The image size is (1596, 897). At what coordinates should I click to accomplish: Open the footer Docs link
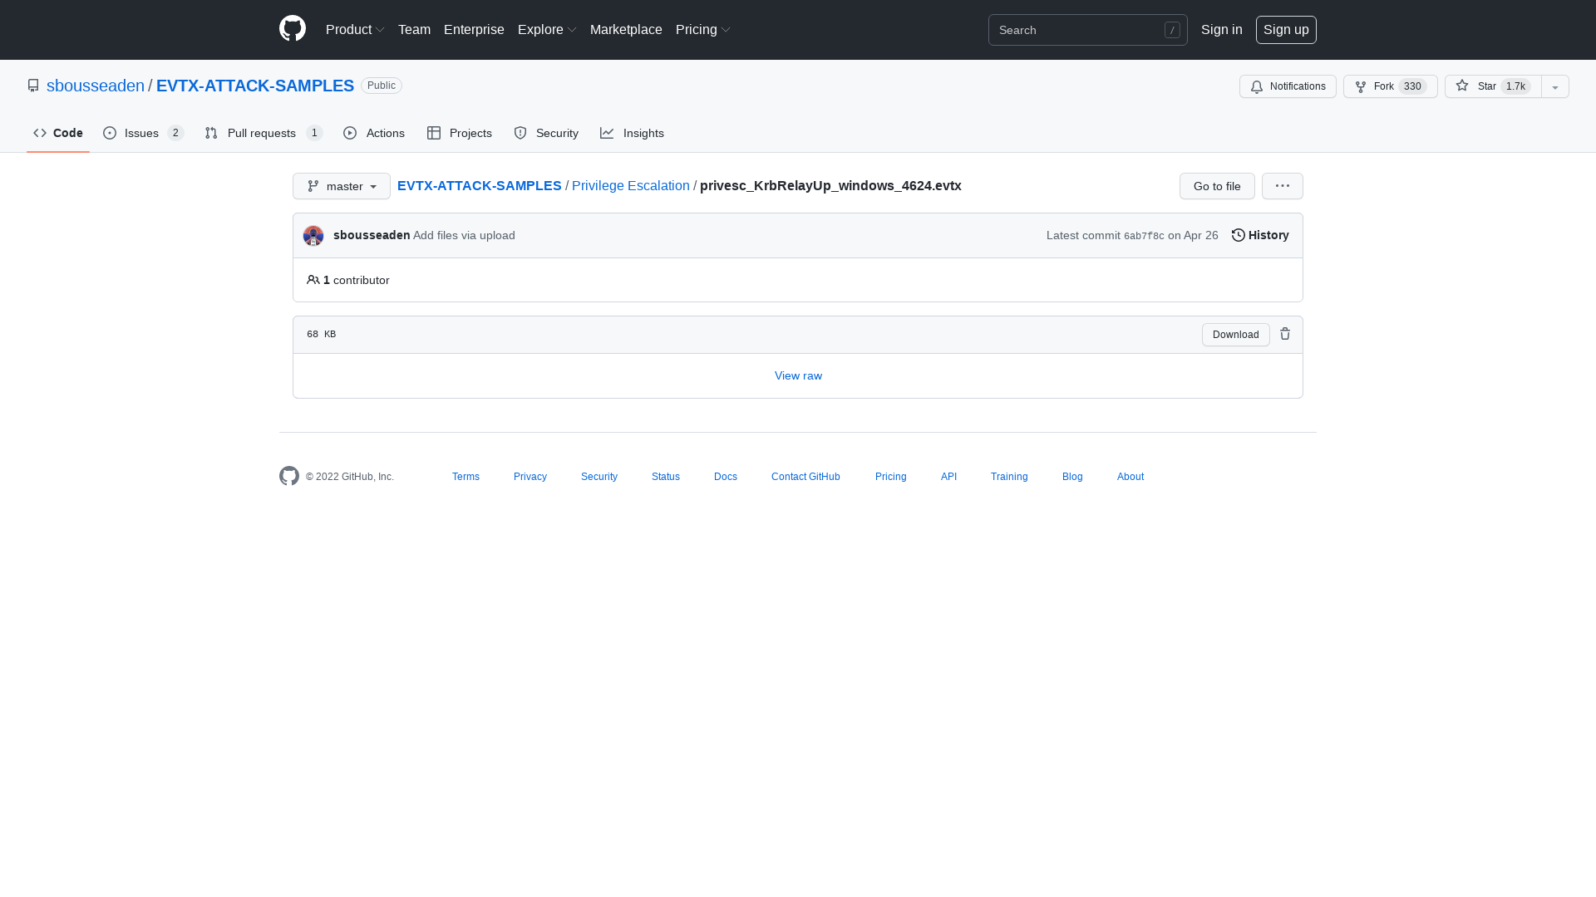[726, 477]
